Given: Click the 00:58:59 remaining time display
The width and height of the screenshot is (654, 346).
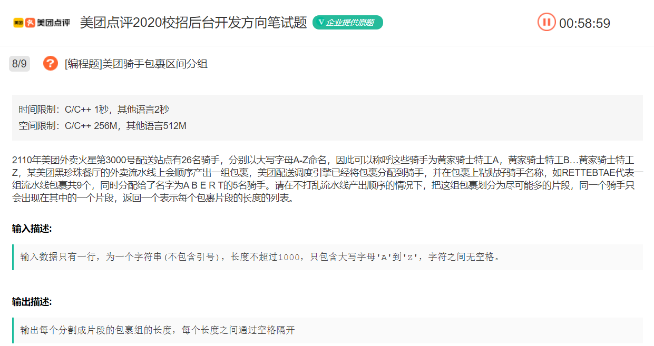Looking at the screenshot, I should coord(585,23).
